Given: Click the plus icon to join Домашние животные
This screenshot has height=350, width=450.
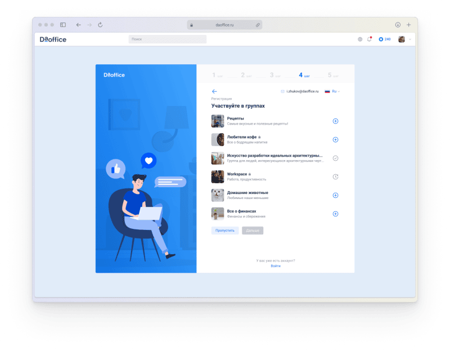Looking at the screenshot, I should (335, 195).
